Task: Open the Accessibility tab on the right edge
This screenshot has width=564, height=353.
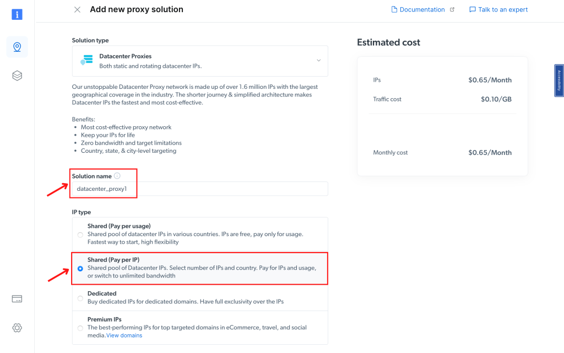Action: point(558,81)
